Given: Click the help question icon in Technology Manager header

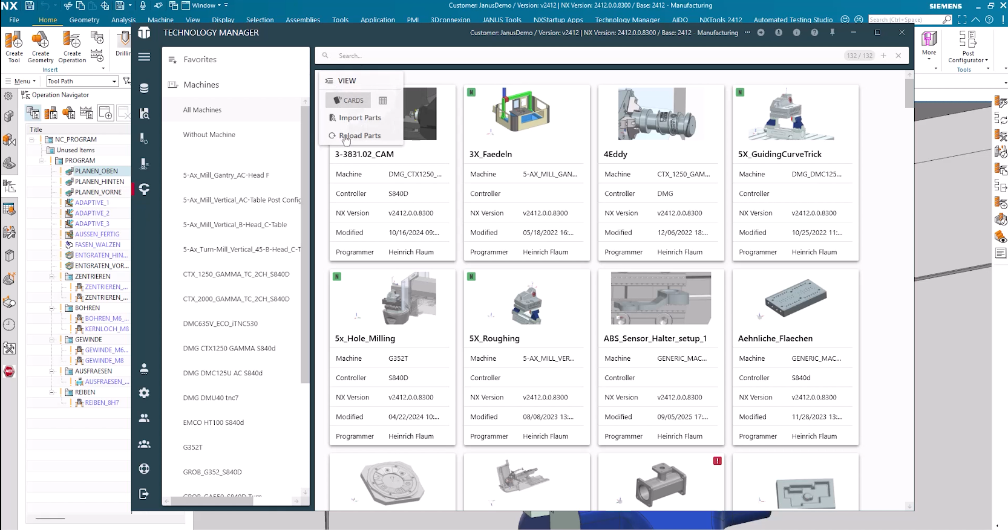Looking at the screenshot, I should click(x=814, y=33).
